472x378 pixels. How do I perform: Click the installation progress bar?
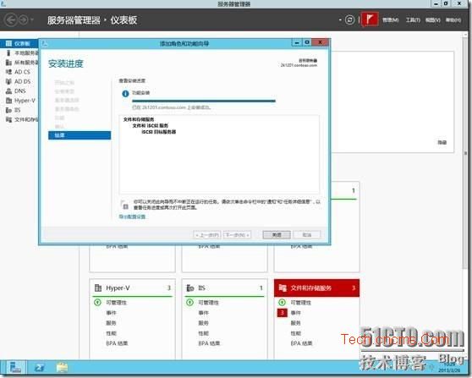204,101
